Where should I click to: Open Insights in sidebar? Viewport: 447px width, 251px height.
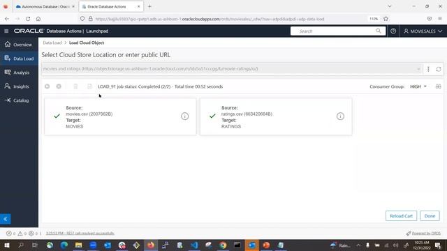coord(19,86)
